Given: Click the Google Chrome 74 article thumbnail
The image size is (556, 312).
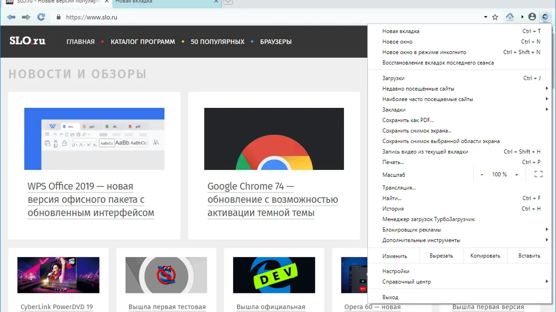Looking at the screenshot, I should (x=274, y=139).
